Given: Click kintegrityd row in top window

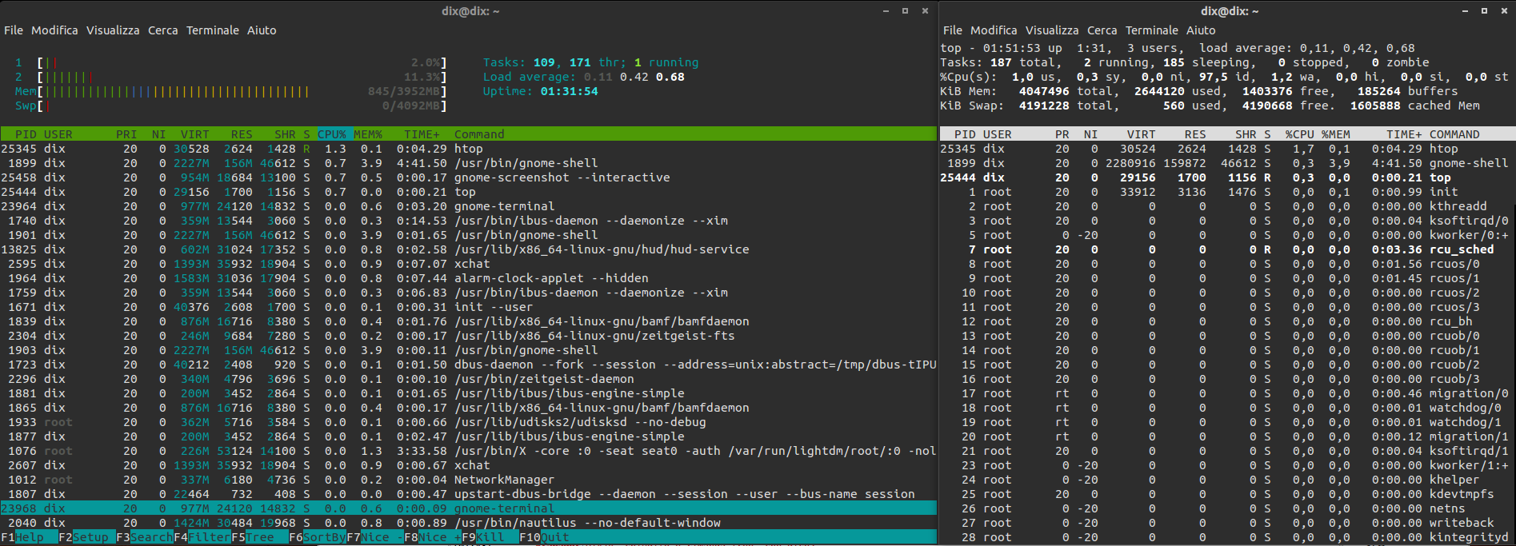Looking at the screenshot, I should pos(1227,537).
